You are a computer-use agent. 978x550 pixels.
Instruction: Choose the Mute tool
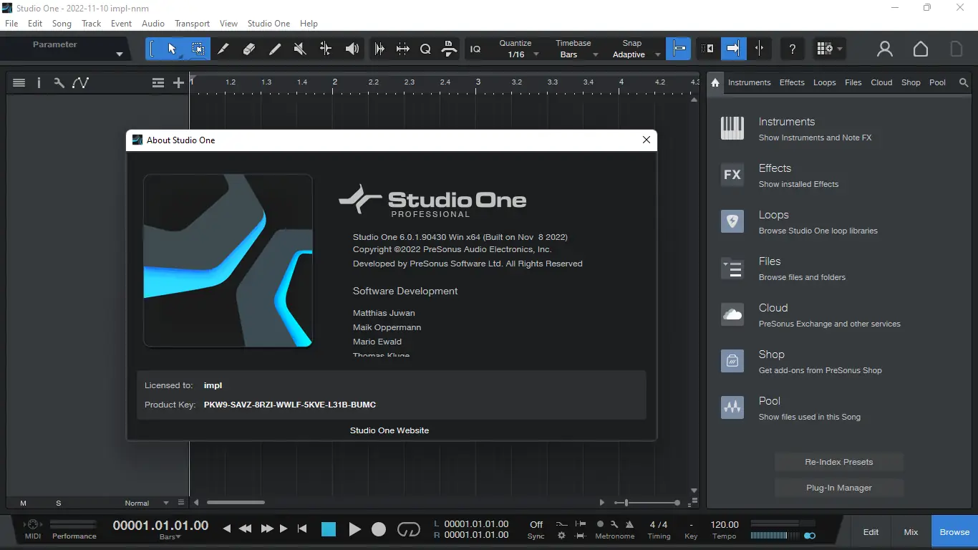pos(300,49)
